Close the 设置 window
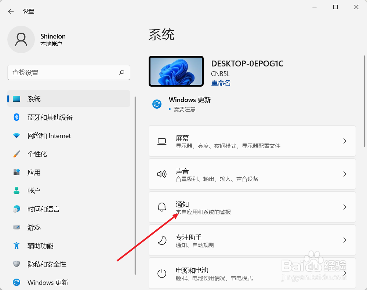 (x=356, y=7)
